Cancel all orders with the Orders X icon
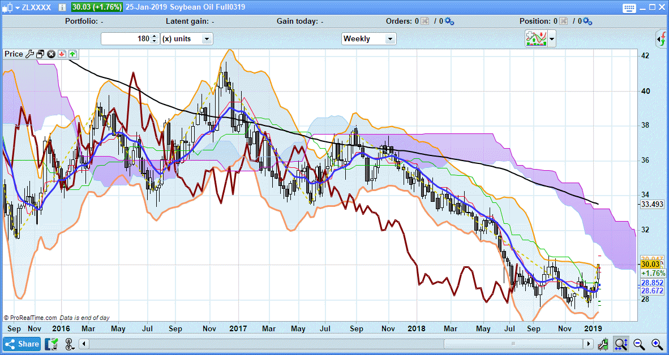 (424, 21)
